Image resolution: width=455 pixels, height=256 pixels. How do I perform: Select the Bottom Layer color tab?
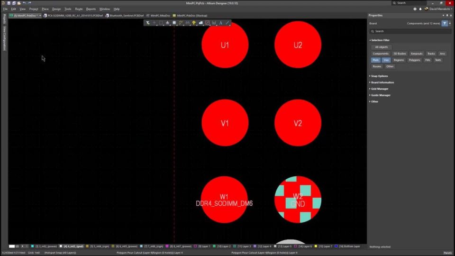[x=347, y=246]
